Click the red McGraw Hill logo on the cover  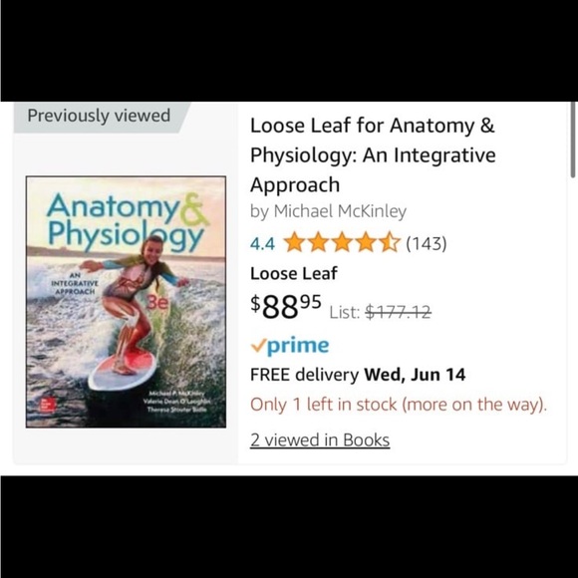48,405
